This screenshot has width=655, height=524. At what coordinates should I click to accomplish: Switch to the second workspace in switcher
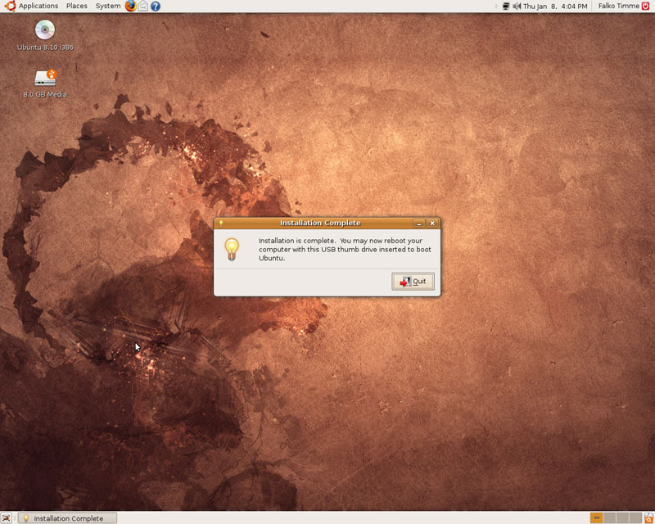click(x=609, y=518)
